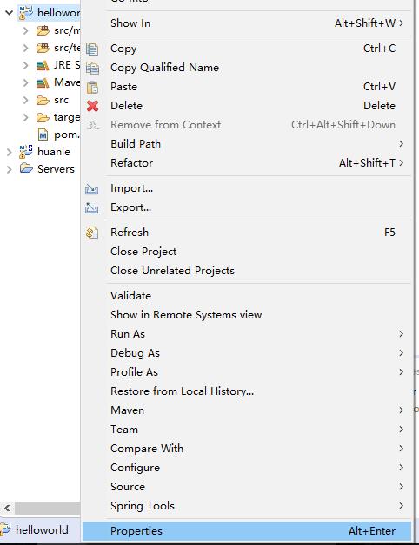Click the Import icon
The width and height of the screenshot is (419, 545).
point(91,188)
